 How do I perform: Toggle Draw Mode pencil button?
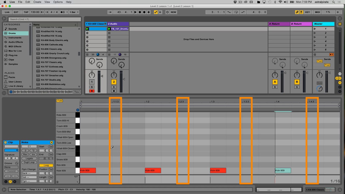click(297, 12)
